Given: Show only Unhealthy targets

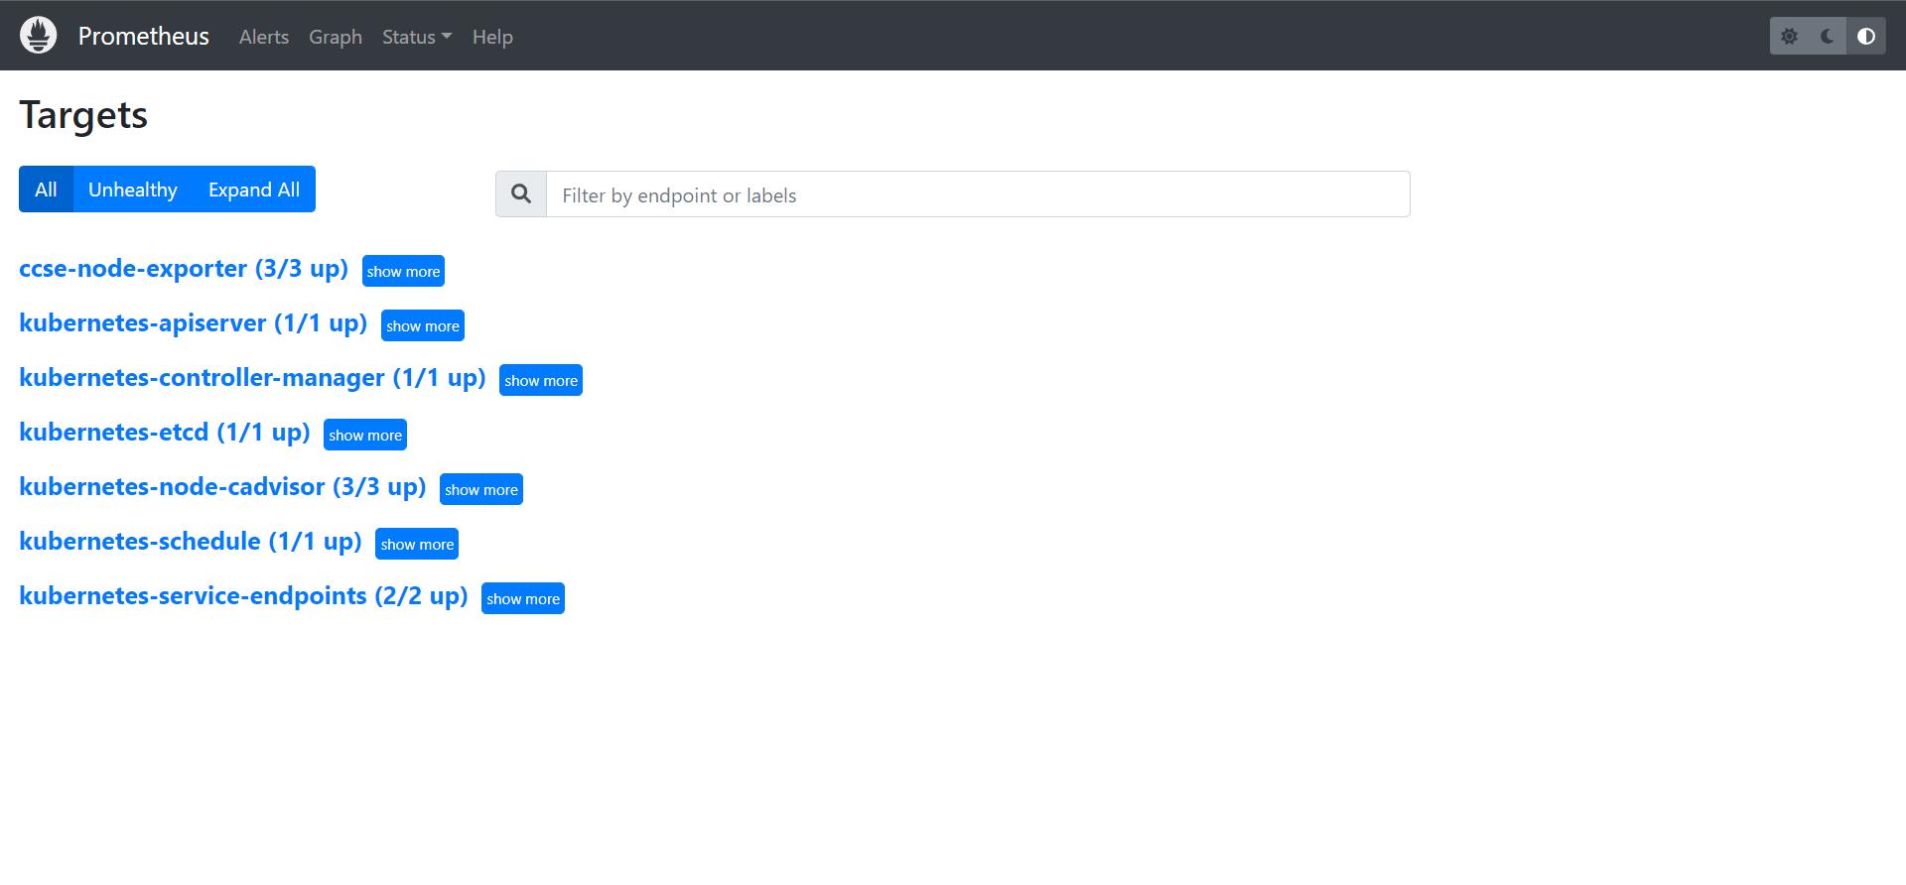Looking at the screenshot, I should tap(133, 190).
